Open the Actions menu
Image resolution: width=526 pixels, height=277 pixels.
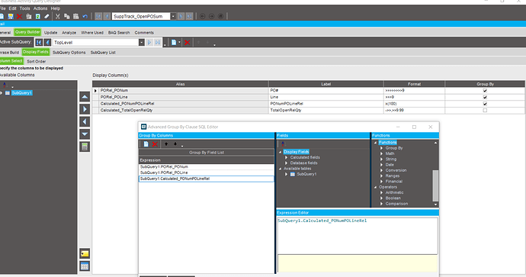[x=40, y=8]
